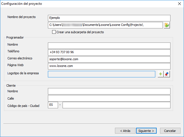
Task: Close the Configuración del proyecto dialog
Action: coord(179,4)
